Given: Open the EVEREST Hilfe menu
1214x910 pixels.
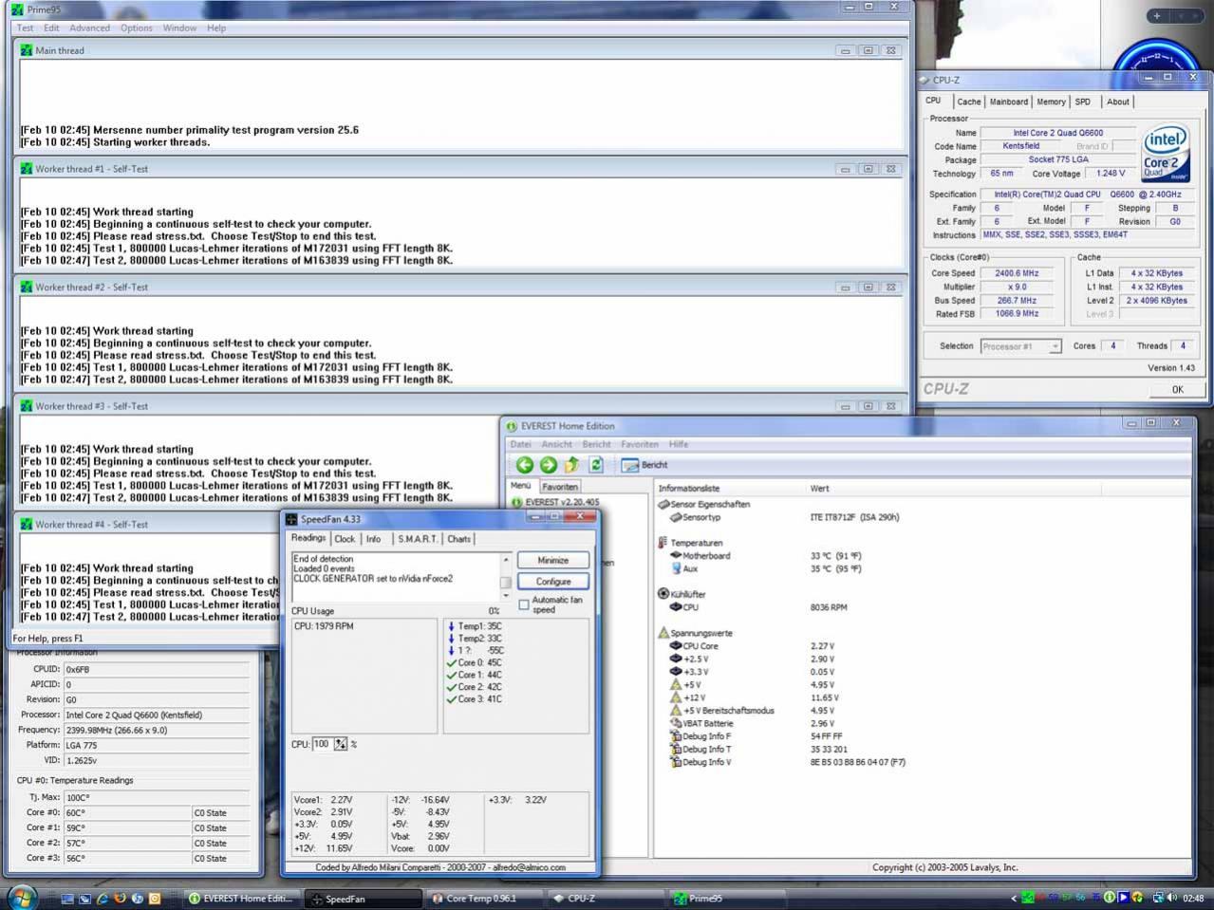Looking at the screenshot, I should coord(679,444).
